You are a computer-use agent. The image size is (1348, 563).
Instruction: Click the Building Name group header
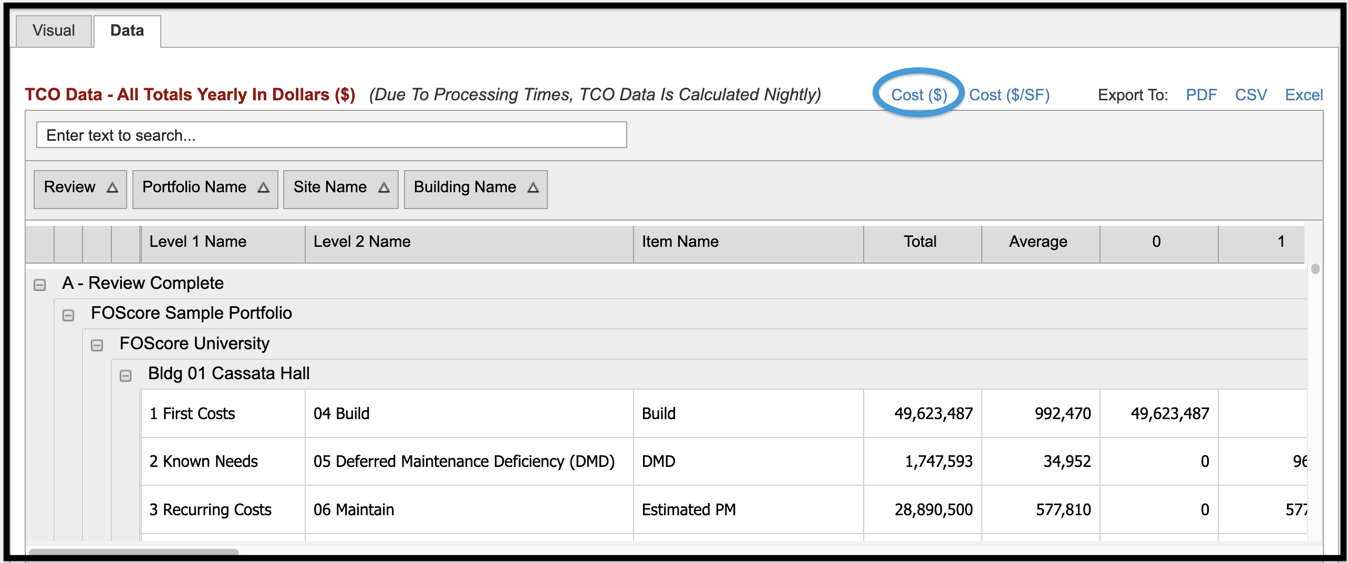click(476, 189)
